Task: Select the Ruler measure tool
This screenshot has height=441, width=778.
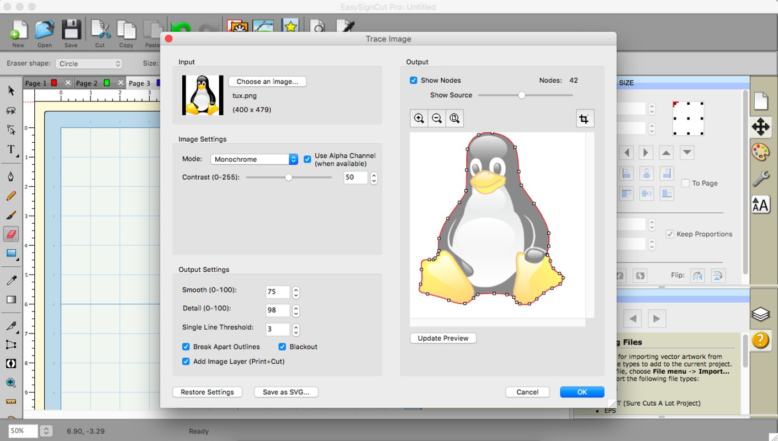Action: 11,401
